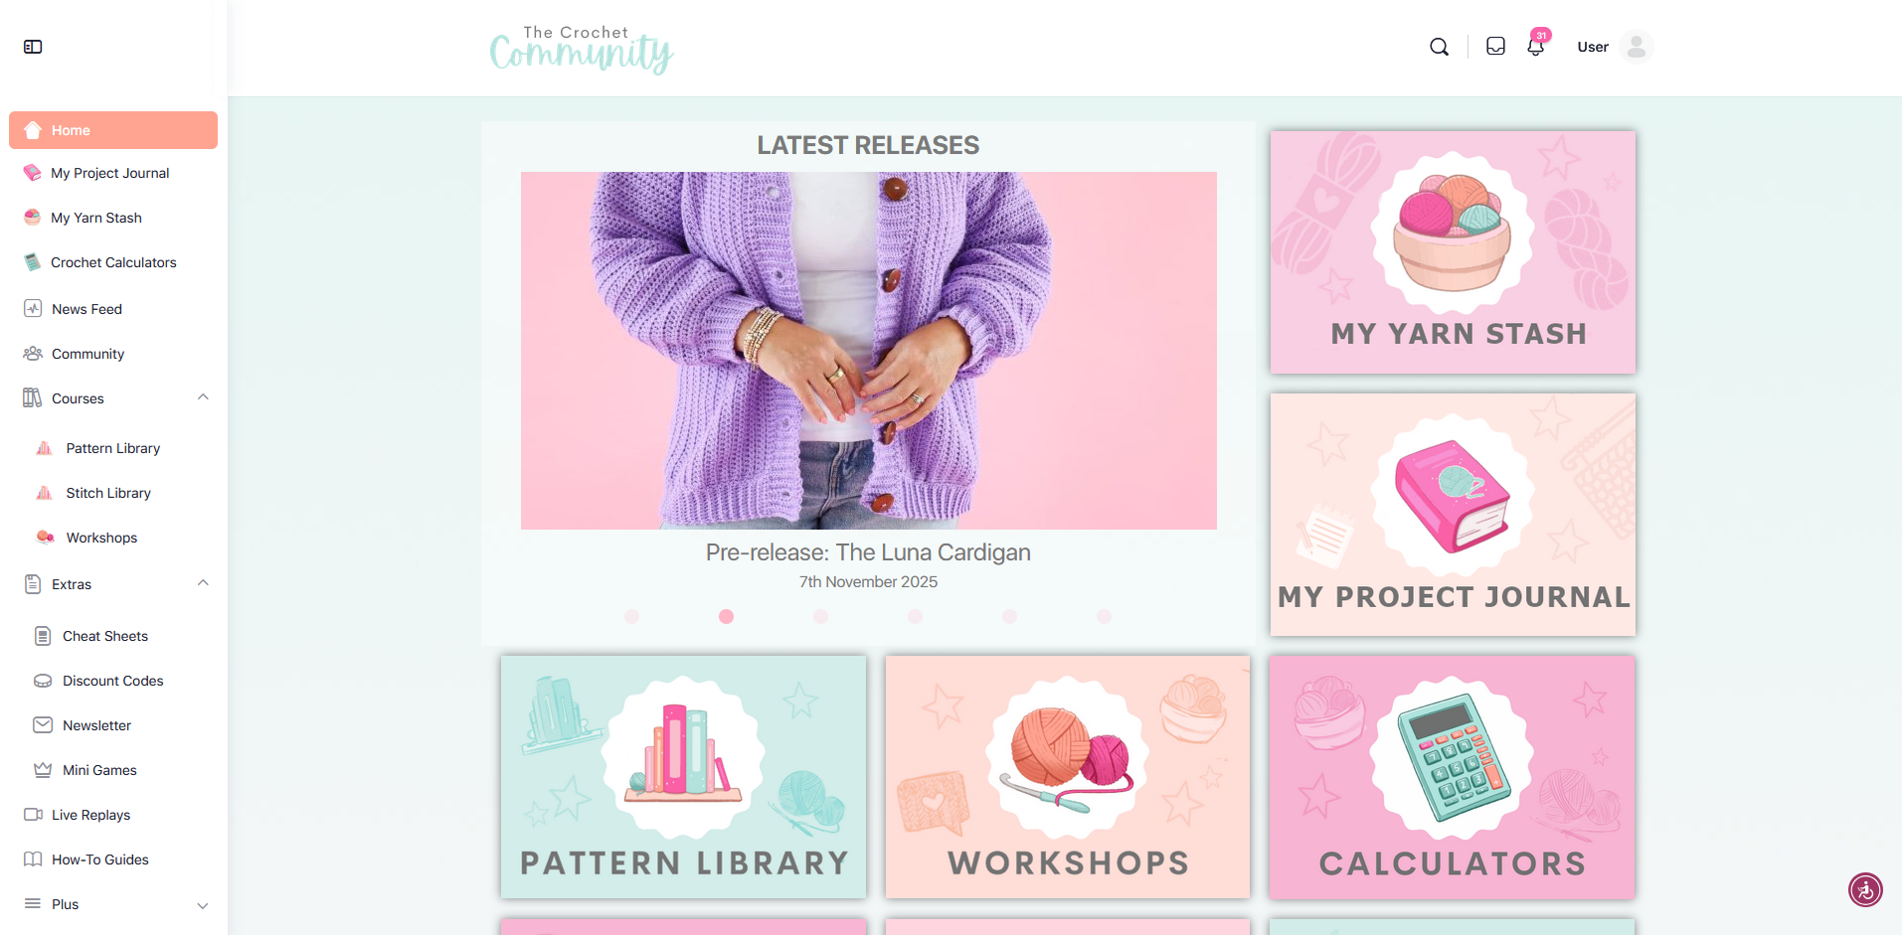Viewport: 1902px width, 935px height.
Task: Select the last carousel dot
Action: pos(1104,617)
